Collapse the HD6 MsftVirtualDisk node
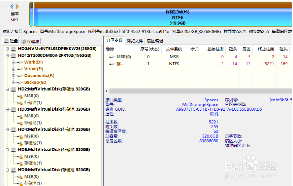293x186 pixels. pyautogui.click(x=7, y=170)
